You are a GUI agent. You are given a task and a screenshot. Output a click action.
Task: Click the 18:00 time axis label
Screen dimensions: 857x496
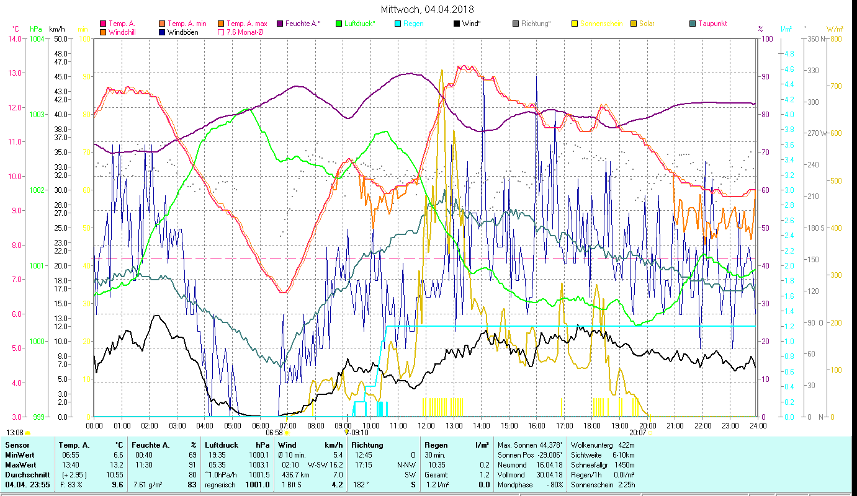591,425
